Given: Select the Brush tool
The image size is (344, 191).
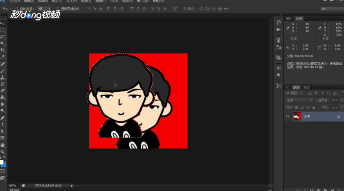Looking at the screenshot, I should point(2,71).
